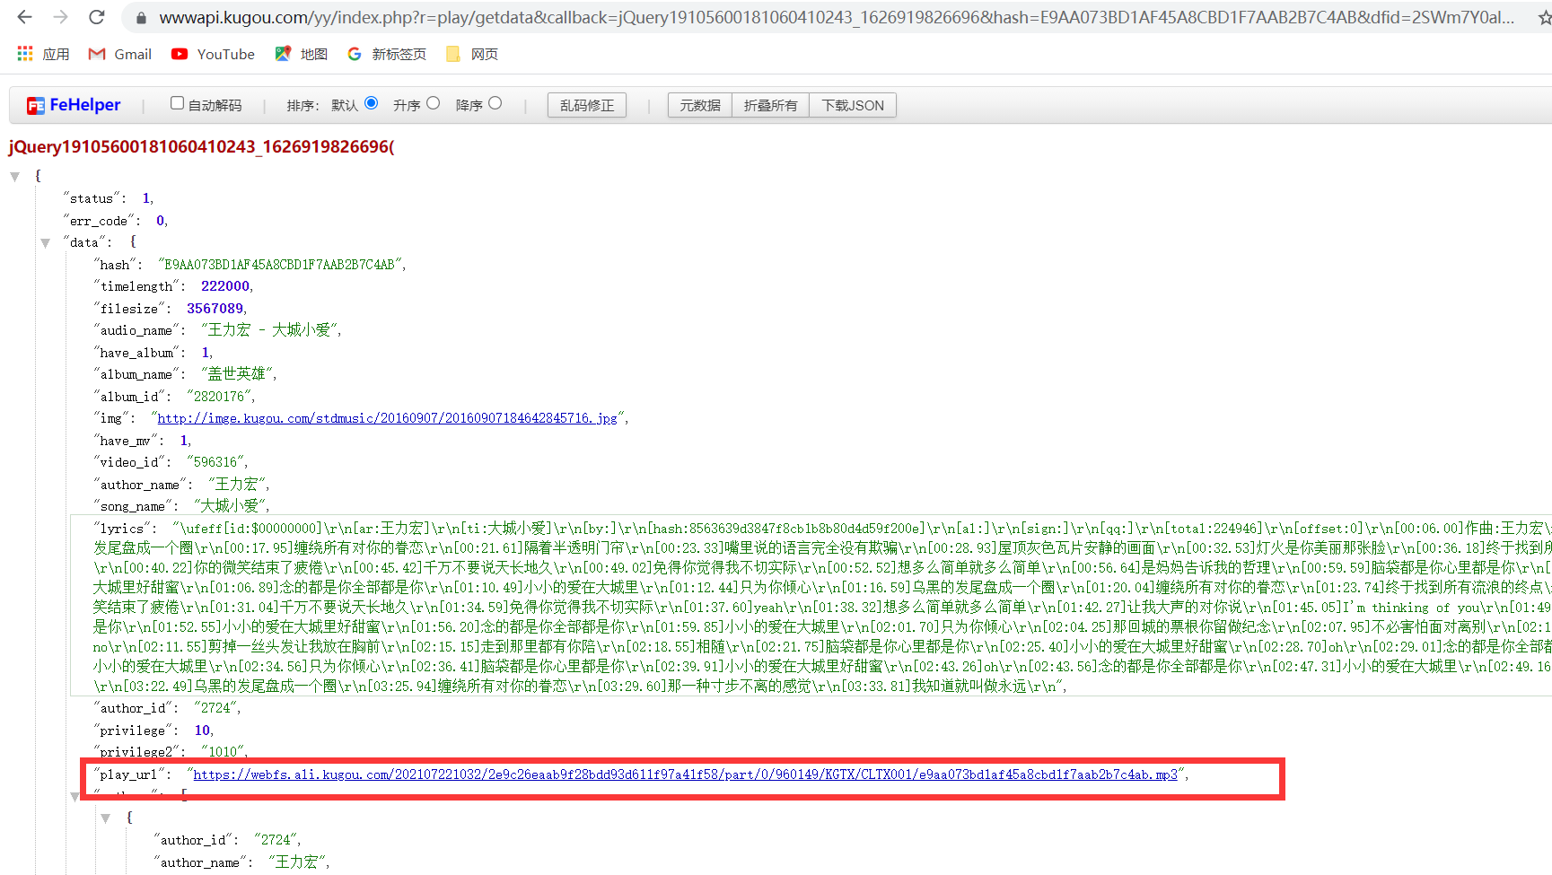Select album_name value 盖世英雄

[x=236, y=374]
